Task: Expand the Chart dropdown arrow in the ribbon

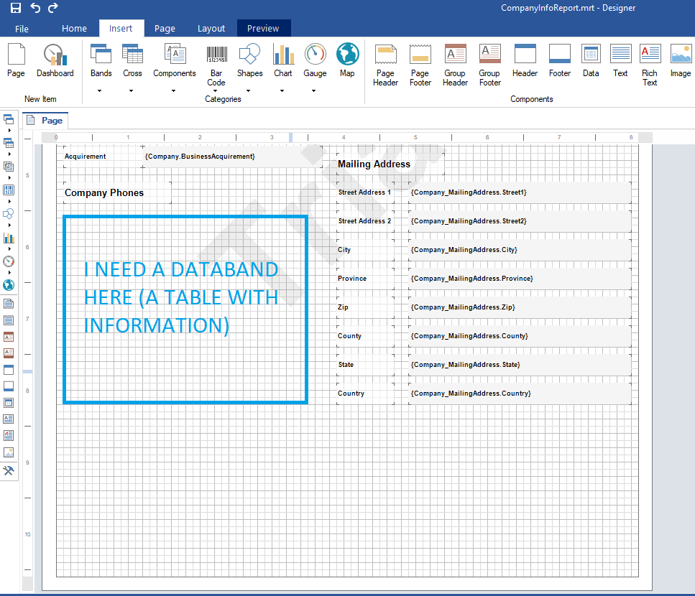Action: 282,90
